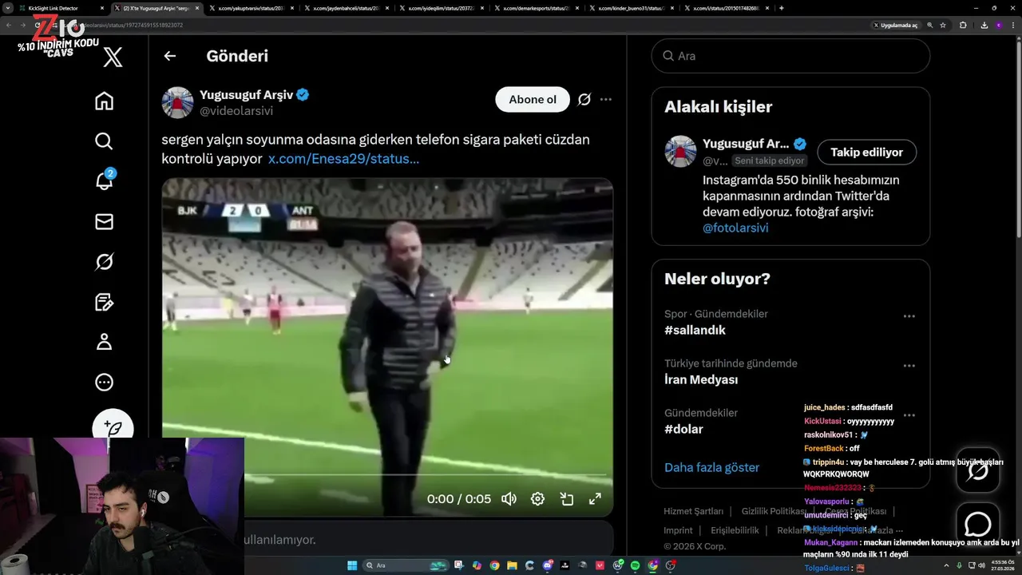Open options for #sallandık trend

coord(909,316)
